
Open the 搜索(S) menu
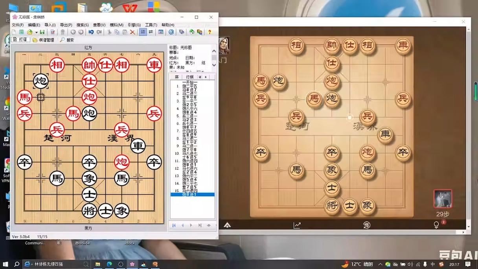[83, 25]
